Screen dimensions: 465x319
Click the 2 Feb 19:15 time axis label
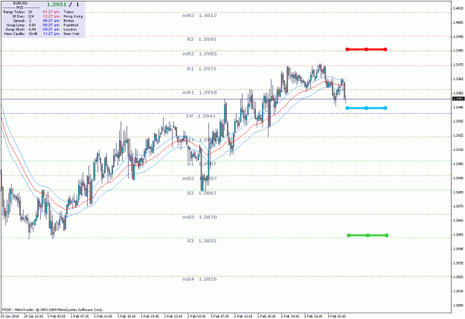(x=289, y=316)
